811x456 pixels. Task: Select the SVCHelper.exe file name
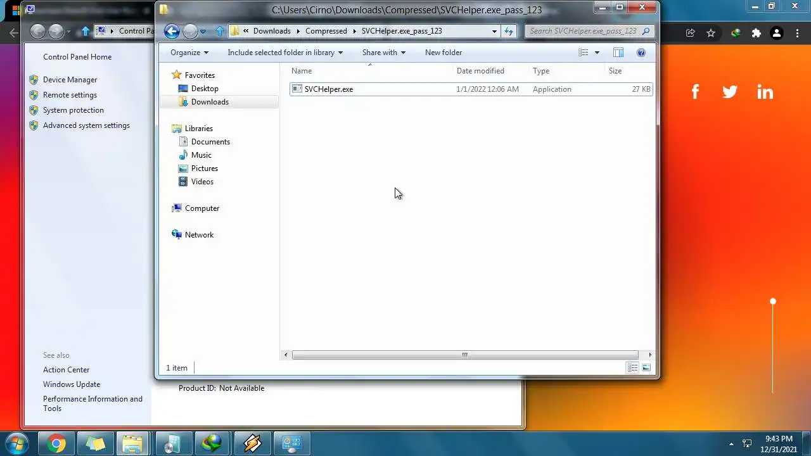(x=329, y=89)
